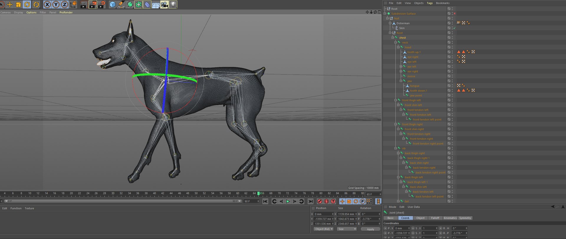Toggle the green check on Skin
This screenshot has width=566, height=239.
455,28
